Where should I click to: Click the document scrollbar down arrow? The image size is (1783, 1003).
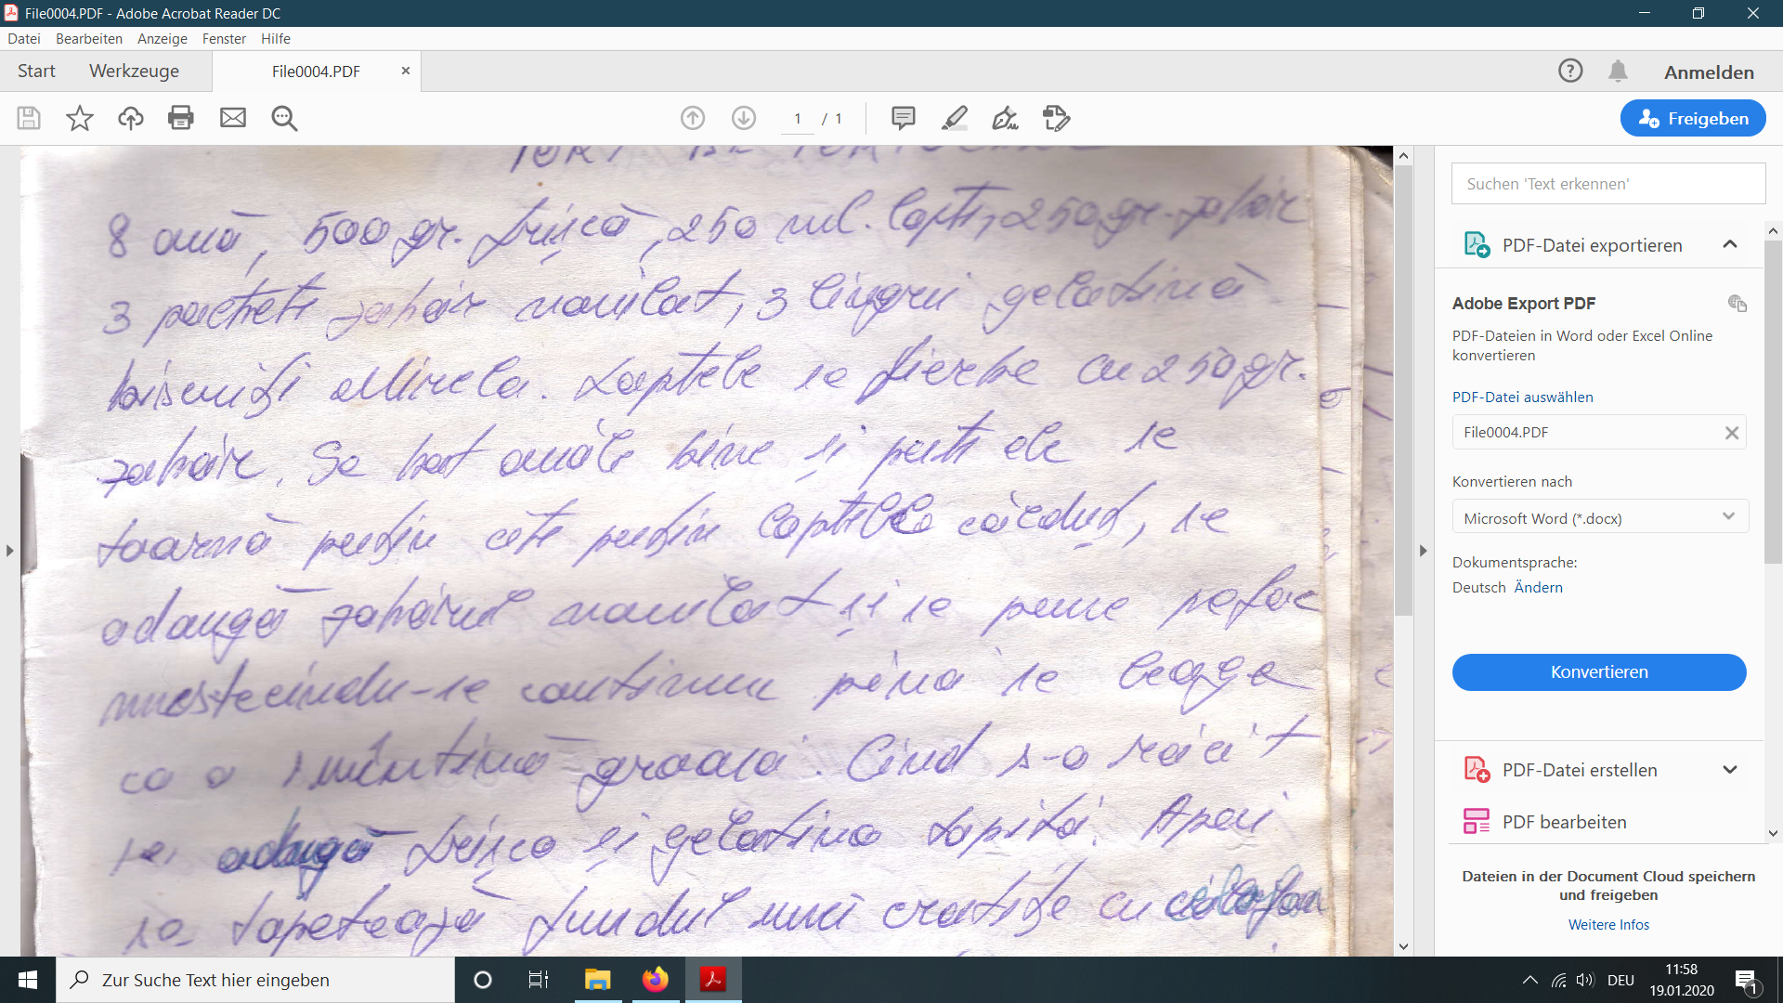tap(1403, 946)
